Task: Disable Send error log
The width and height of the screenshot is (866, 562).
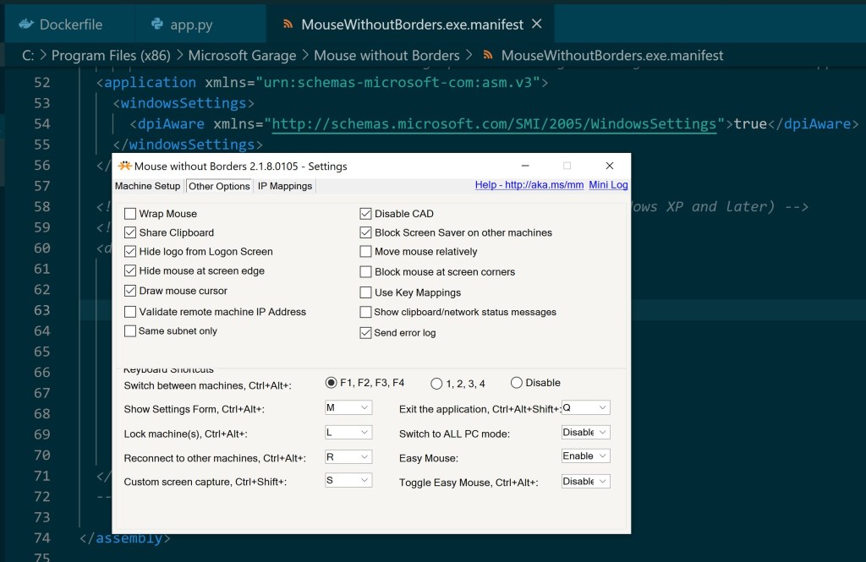Action: (365, 333)
